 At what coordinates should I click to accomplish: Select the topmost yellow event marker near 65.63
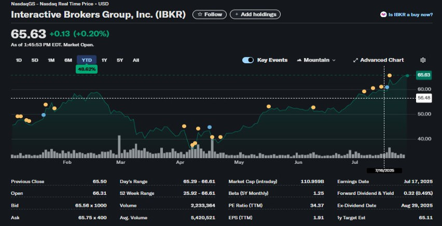click(x=390, y=76)
